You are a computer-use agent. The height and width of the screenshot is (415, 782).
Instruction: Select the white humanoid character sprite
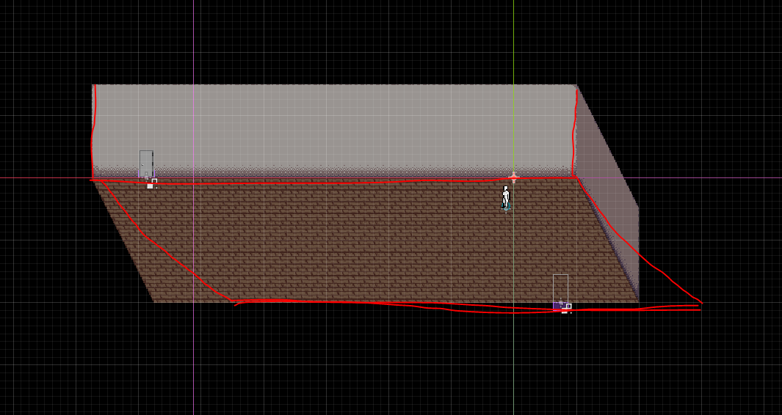(x=506, y=197)
